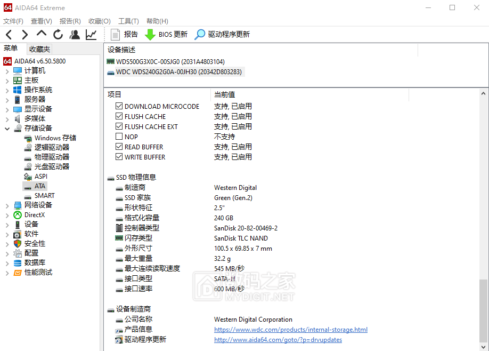Select the 软件 software icon in tree
The image size is (489, 351).
pyautogui.click(x=18, y=234)
